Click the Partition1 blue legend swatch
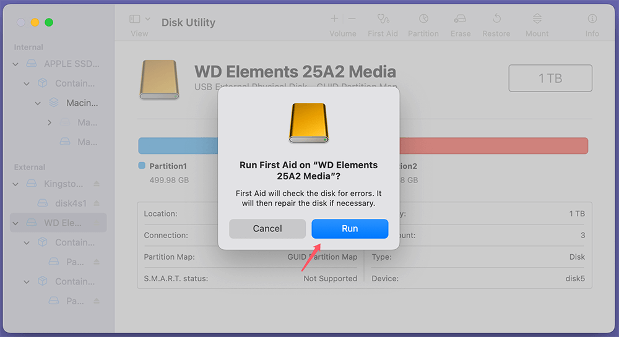Image resolution: width=619 pixels, height=337 pixels. point(142,166)
